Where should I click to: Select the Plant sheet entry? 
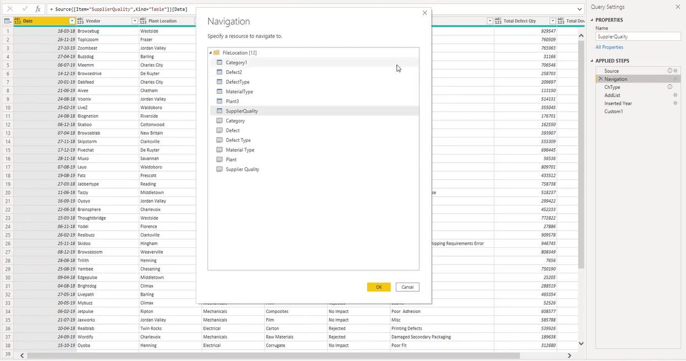click(x=313, y=160)
